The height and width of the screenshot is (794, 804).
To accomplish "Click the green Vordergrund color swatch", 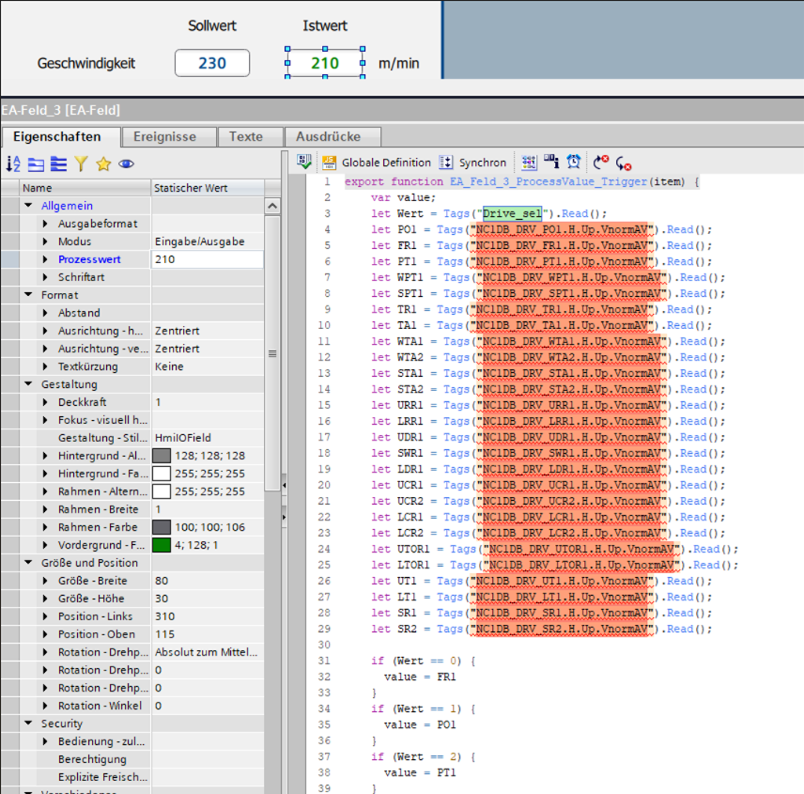I will tap(162, 545).
